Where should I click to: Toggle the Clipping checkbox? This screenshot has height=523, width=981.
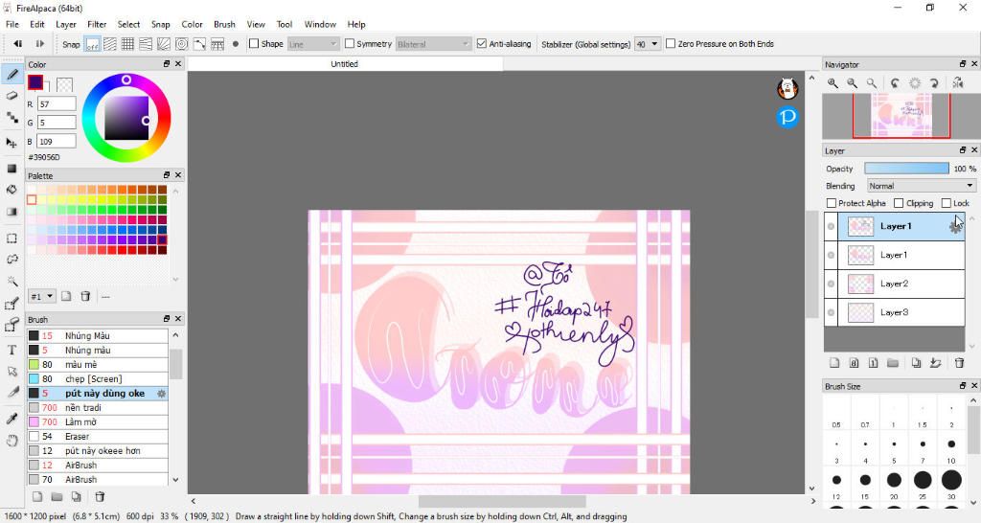[x=899, y=203]
